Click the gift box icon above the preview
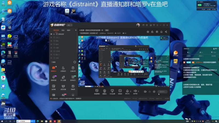The width and height of the screenshot is (219, 123). click(148, 32)
